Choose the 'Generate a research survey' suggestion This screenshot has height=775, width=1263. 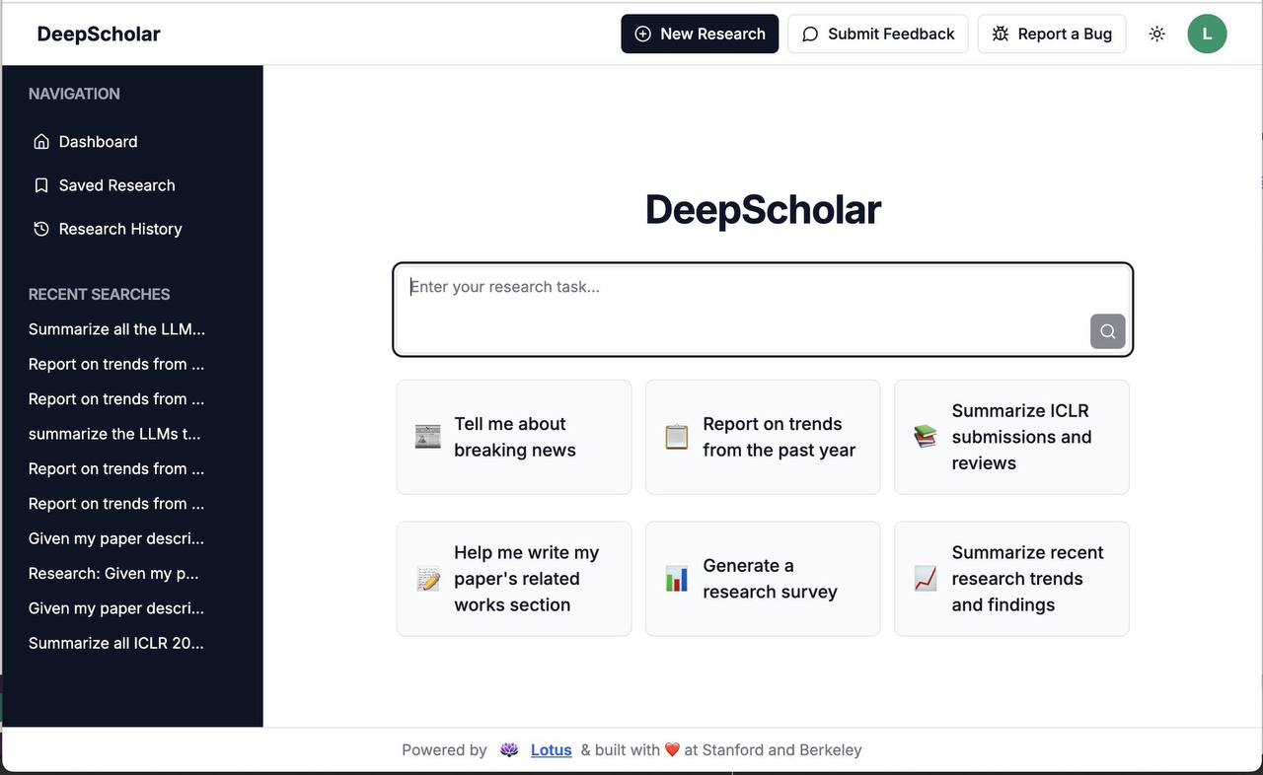point(762,578)
